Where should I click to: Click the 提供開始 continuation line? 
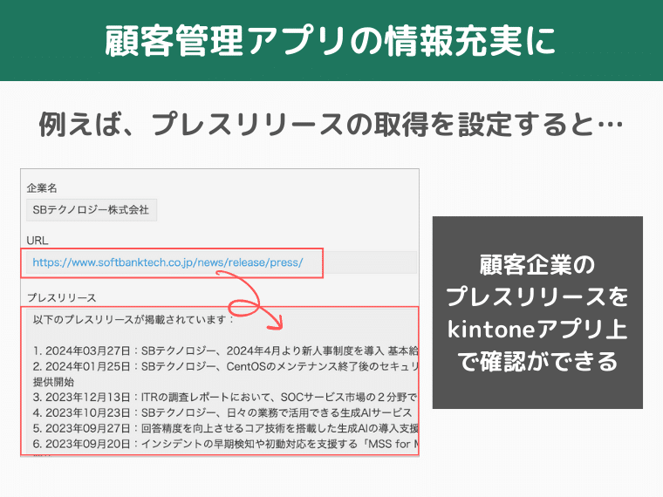(53, 382)
